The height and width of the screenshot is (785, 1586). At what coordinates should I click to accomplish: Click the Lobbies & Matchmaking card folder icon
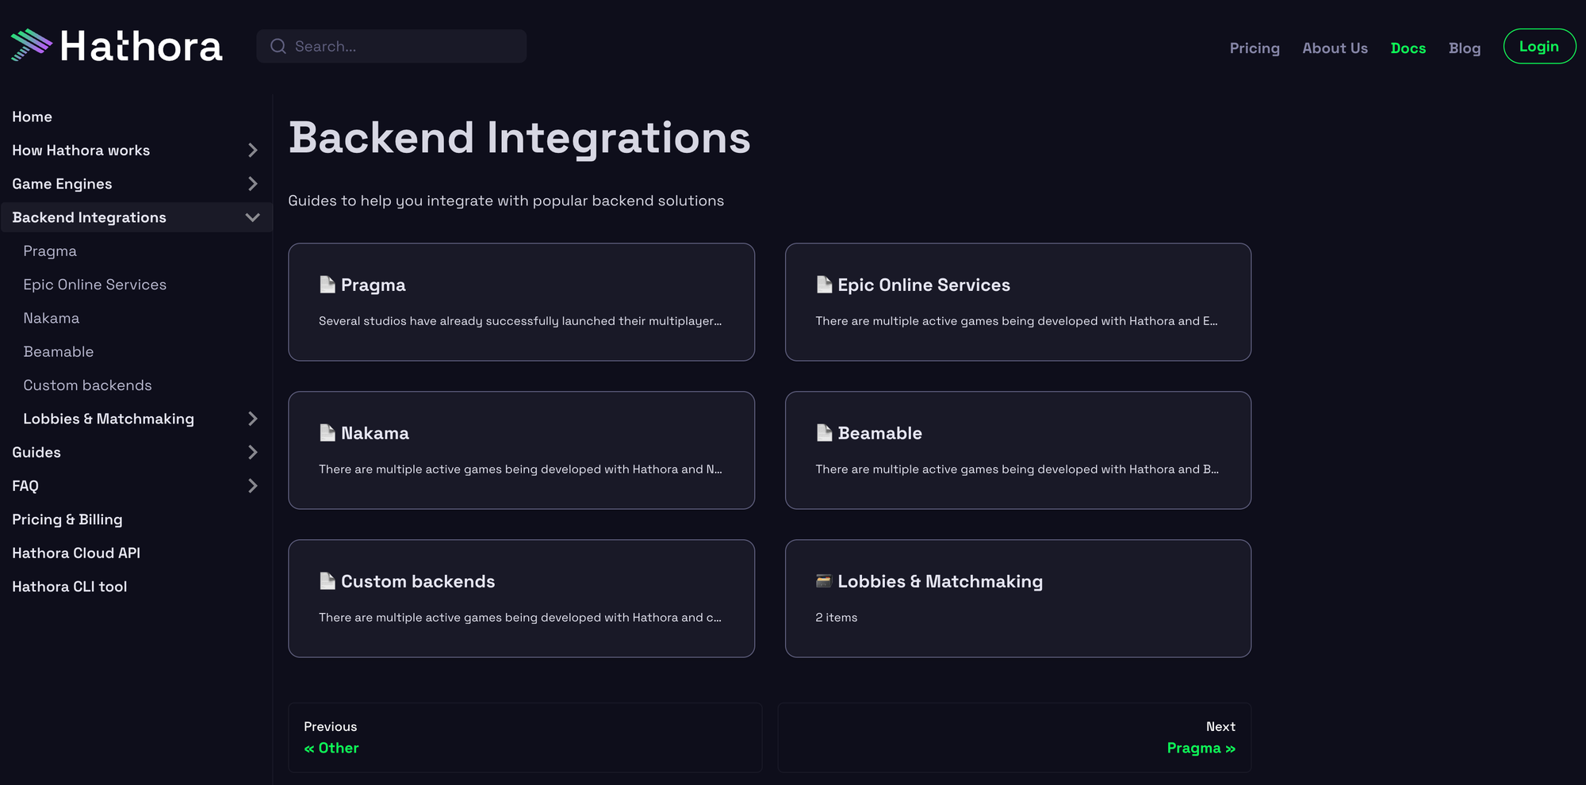pyautogui.click(x=824, y=581)
